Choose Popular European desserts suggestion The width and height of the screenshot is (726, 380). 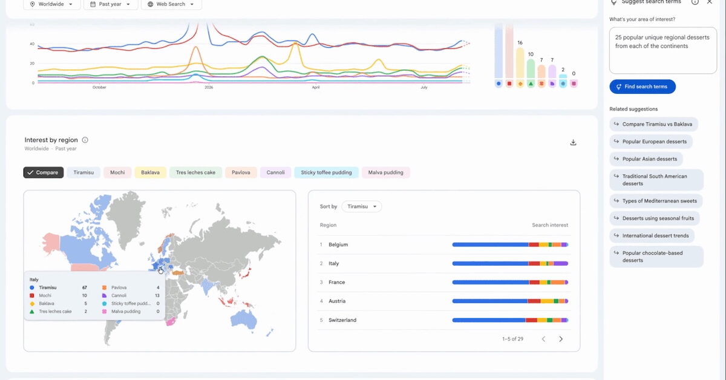click(x=652, y=142)
